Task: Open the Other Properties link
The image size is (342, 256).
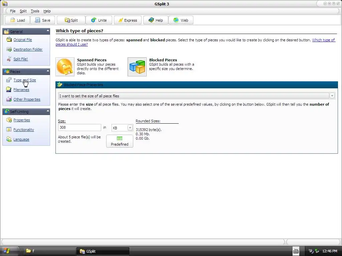Action: pos(27,99)
